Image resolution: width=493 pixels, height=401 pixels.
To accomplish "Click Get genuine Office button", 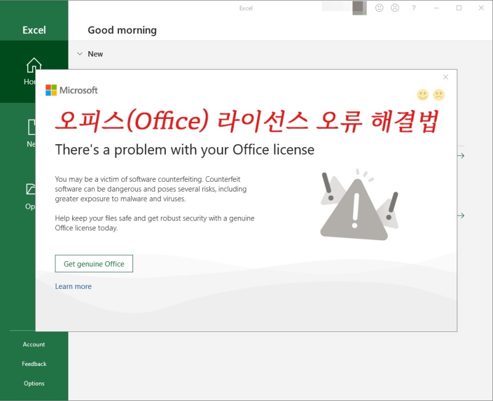I will pyautogui.click(x=94, y=264).
